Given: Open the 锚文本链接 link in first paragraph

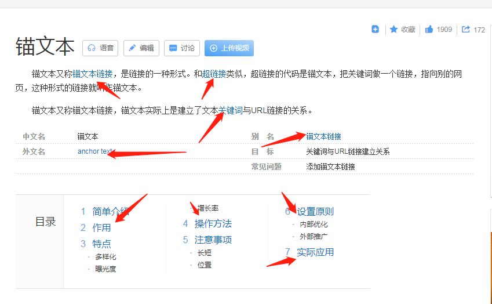Looking at the screenshot, I should click(x=92, y=74).
